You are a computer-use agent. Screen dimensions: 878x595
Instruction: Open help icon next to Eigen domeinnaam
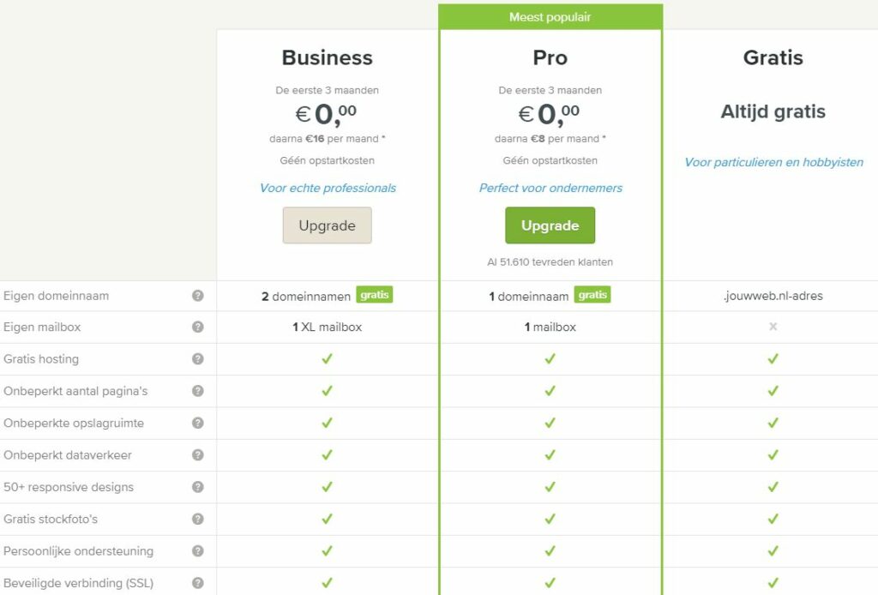click(x=198, y=295)
